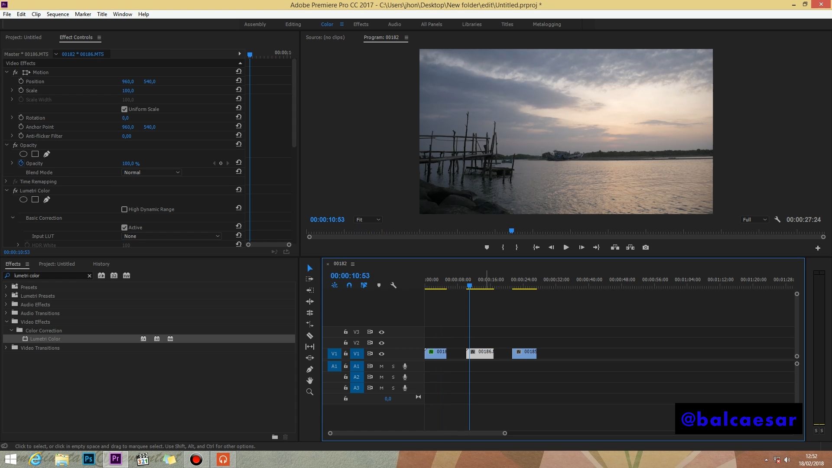
Task: Solo audio track A2
Action: point(393,377)
